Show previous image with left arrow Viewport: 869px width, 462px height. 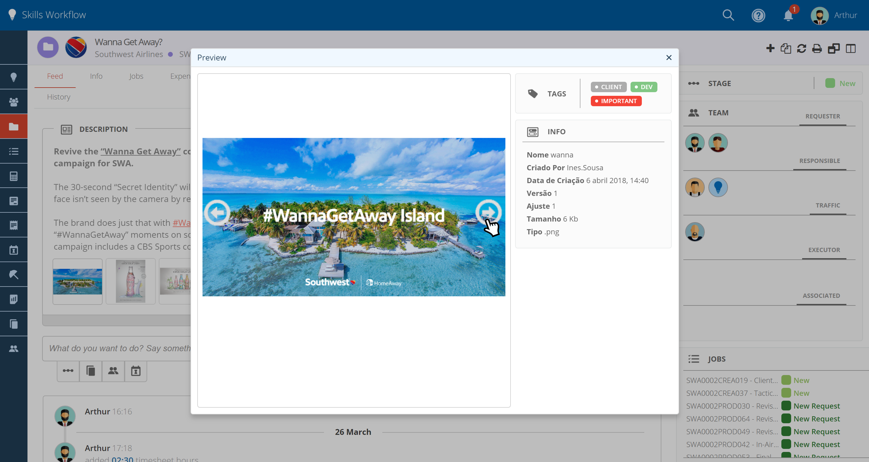pyautogui.click(x=217, y=212)
